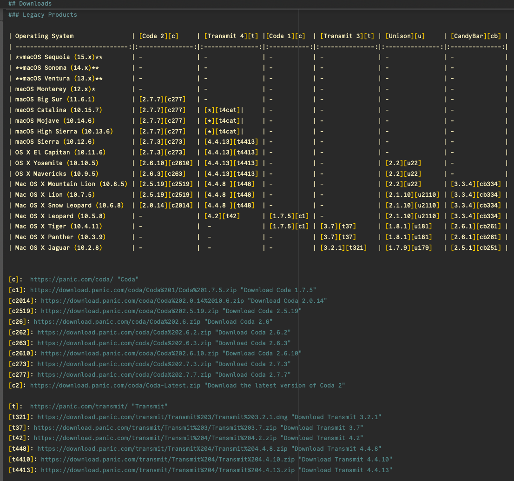Click the '### Legacy Products' heading

coord(43,15)
